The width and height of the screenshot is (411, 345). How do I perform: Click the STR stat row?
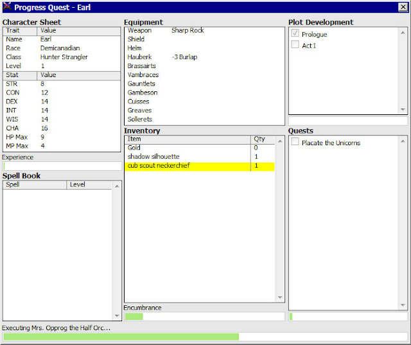click(x=62, y=84)
